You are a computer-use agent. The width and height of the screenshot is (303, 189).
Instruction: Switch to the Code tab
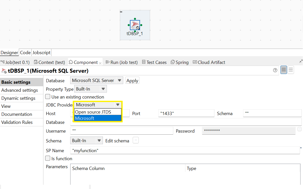(25, 53)
